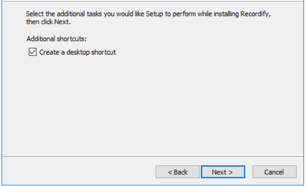
Task: Click the word 'Create' next to the checkbox
Action: click(x=49, y=52)
